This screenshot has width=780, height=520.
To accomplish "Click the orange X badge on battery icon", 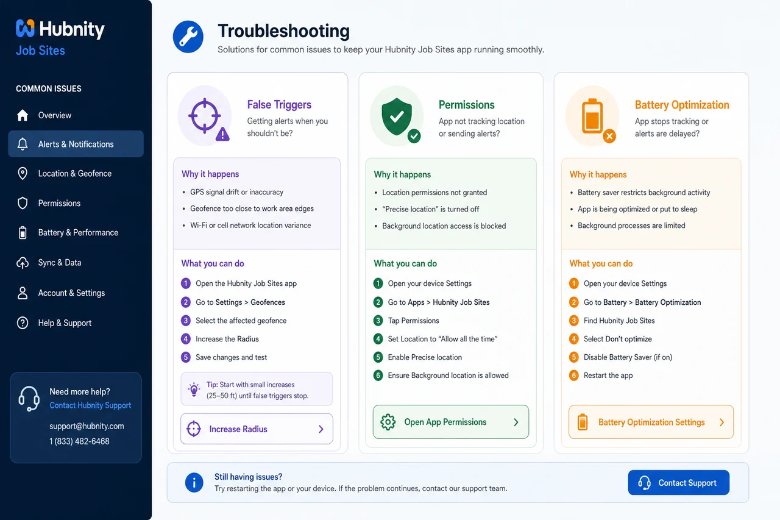I will tap(609, 136).
